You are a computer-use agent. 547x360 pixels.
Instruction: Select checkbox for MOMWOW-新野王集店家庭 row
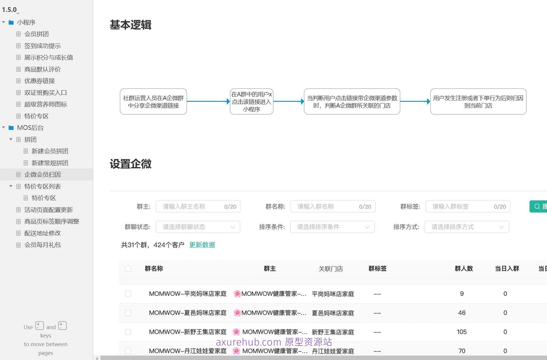click(x=128, y=332)
